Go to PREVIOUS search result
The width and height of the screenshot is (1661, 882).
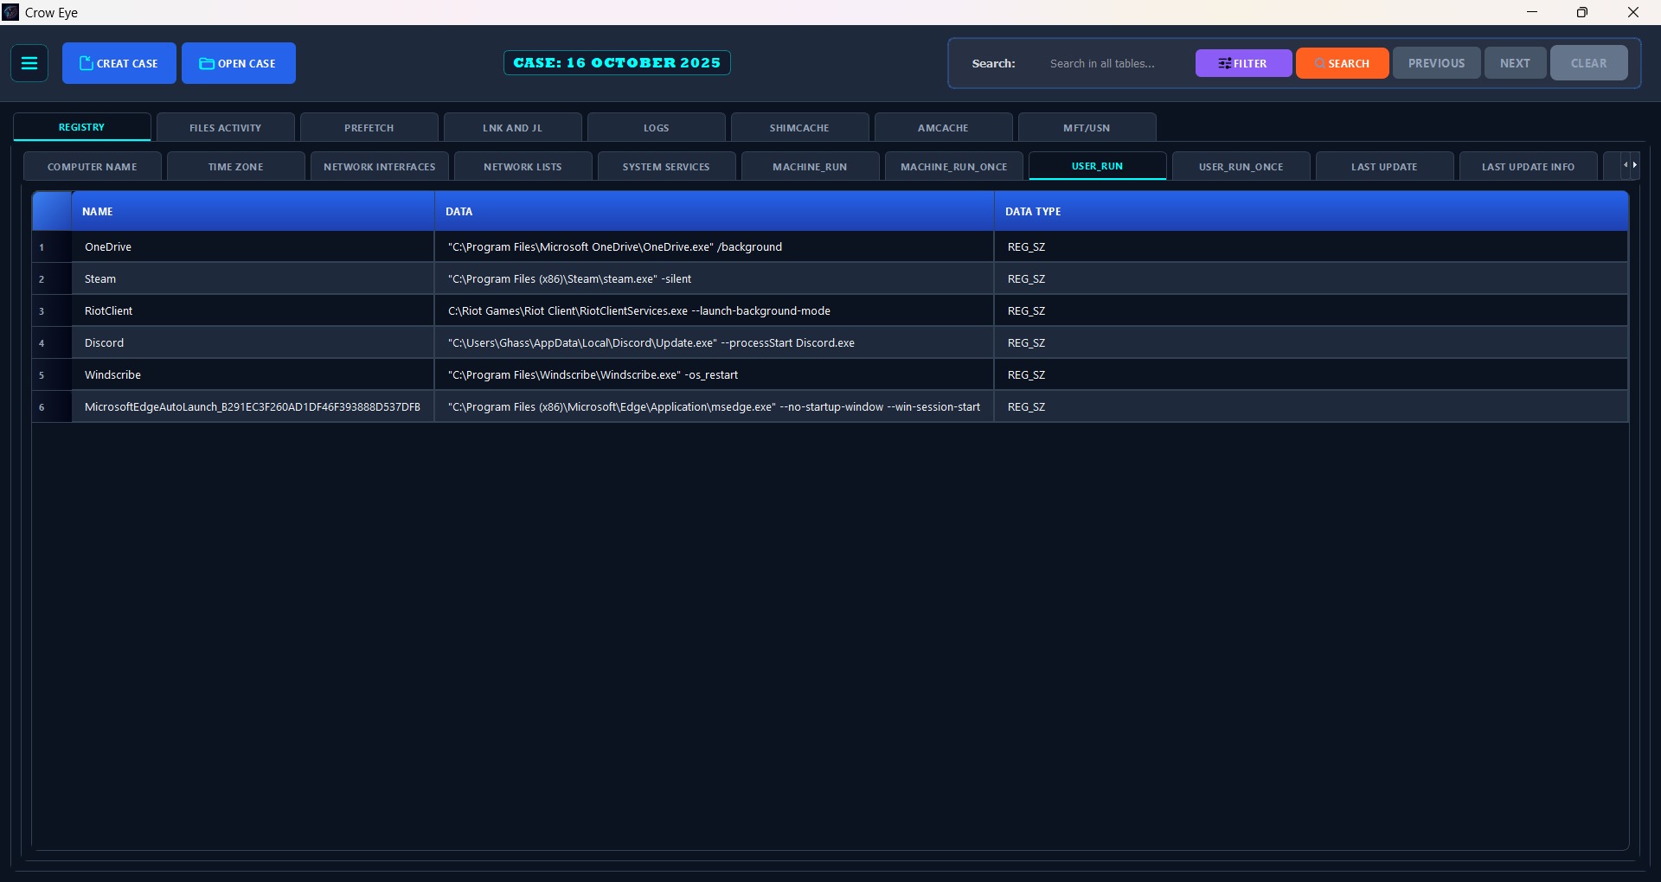point(1436,63)
